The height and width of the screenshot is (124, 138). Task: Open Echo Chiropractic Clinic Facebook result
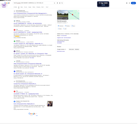[x=24, y=104]
